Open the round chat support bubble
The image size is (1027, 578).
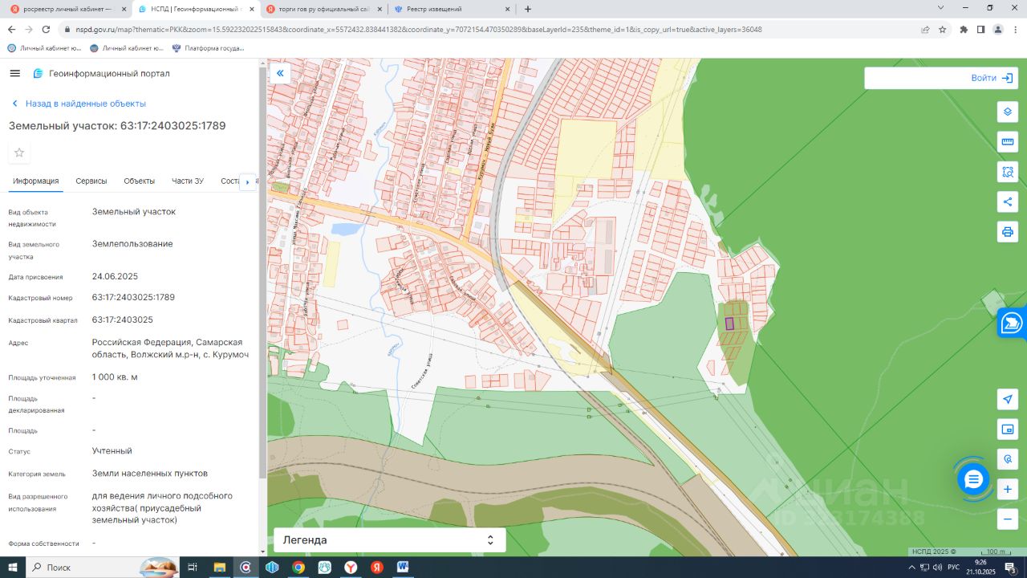973,479
